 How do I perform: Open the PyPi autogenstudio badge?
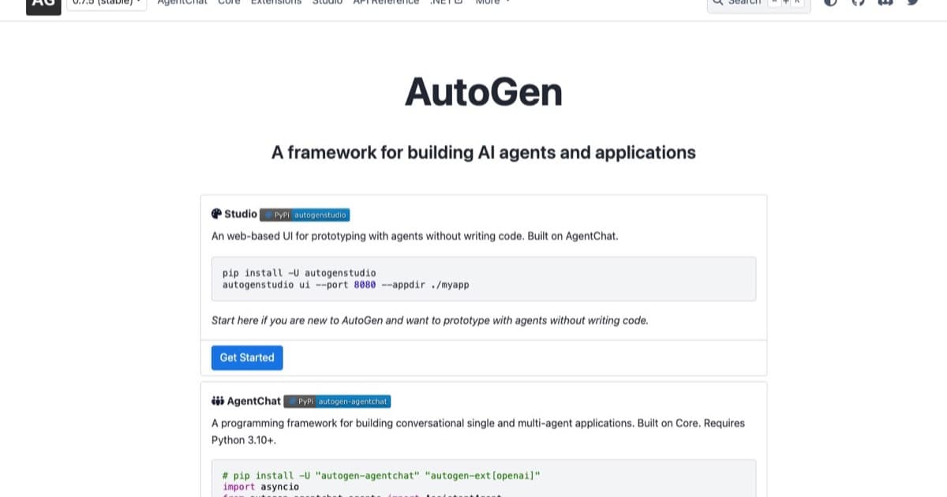pos(305,215)
